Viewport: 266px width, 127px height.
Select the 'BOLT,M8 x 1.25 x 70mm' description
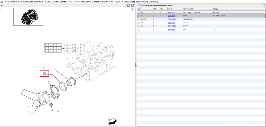192,12
